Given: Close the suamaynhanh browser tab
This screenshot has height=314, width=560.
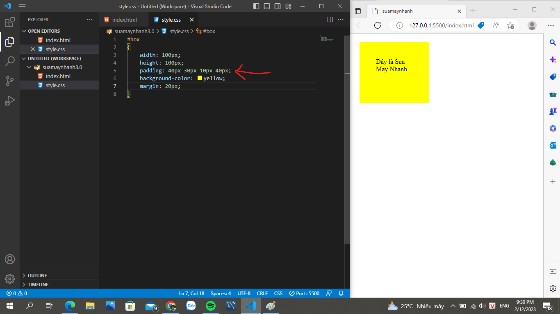Looking at the screenshot, I should (459, 11).
